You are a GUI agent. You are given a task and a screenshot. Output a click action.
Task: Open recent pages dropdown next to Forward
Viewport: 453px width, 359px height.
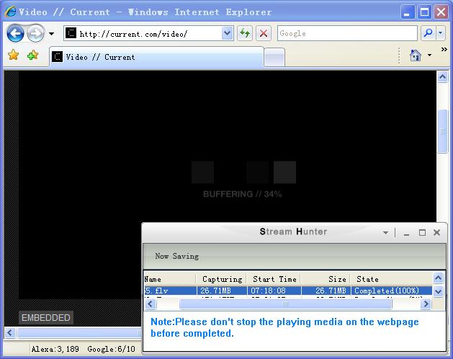point(51,34)
